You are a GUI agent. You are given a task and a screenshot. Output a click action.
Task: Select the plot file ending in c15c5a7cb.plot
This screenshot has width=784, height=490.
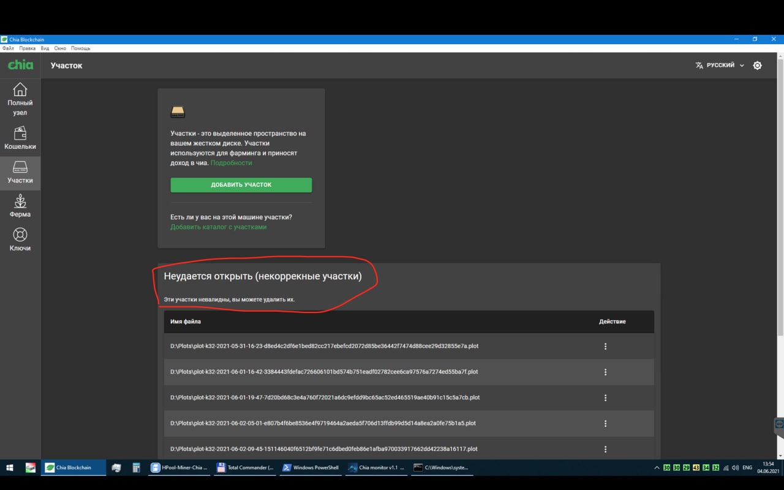coord(325,398)
